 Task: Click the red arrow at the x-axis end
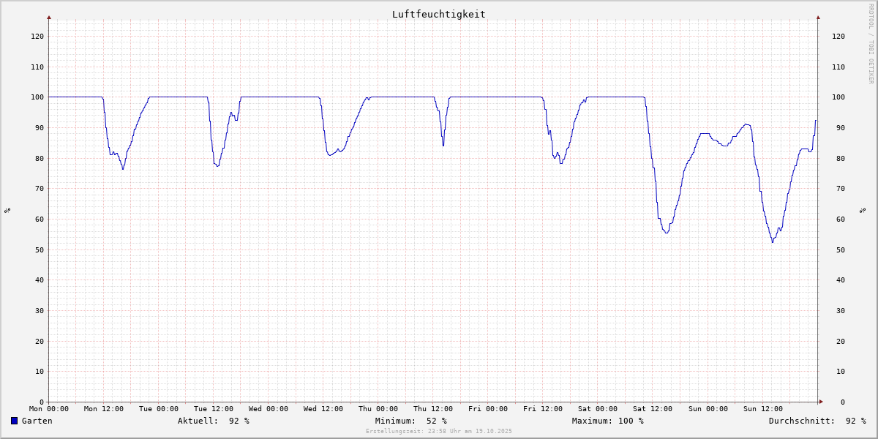click(821, 402)
